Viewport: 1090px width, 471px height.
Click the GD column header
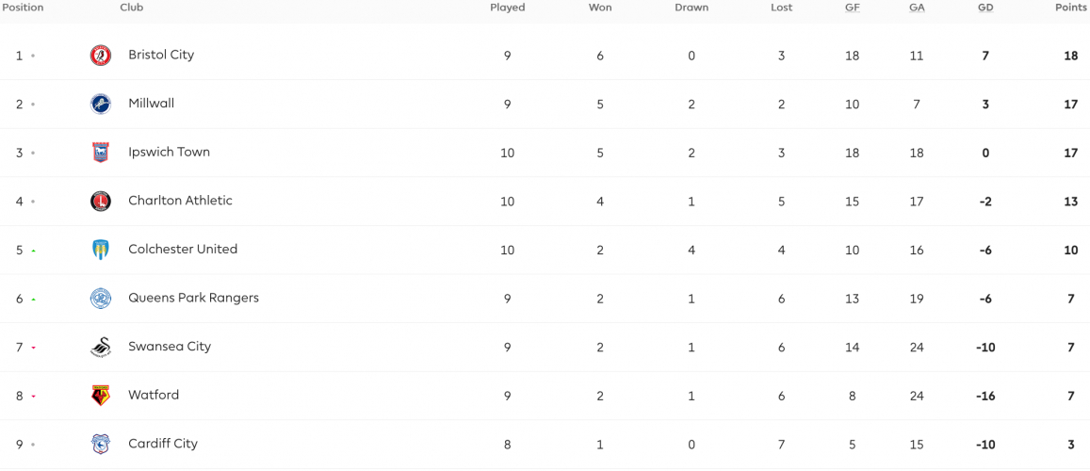(x=985, y=8)
